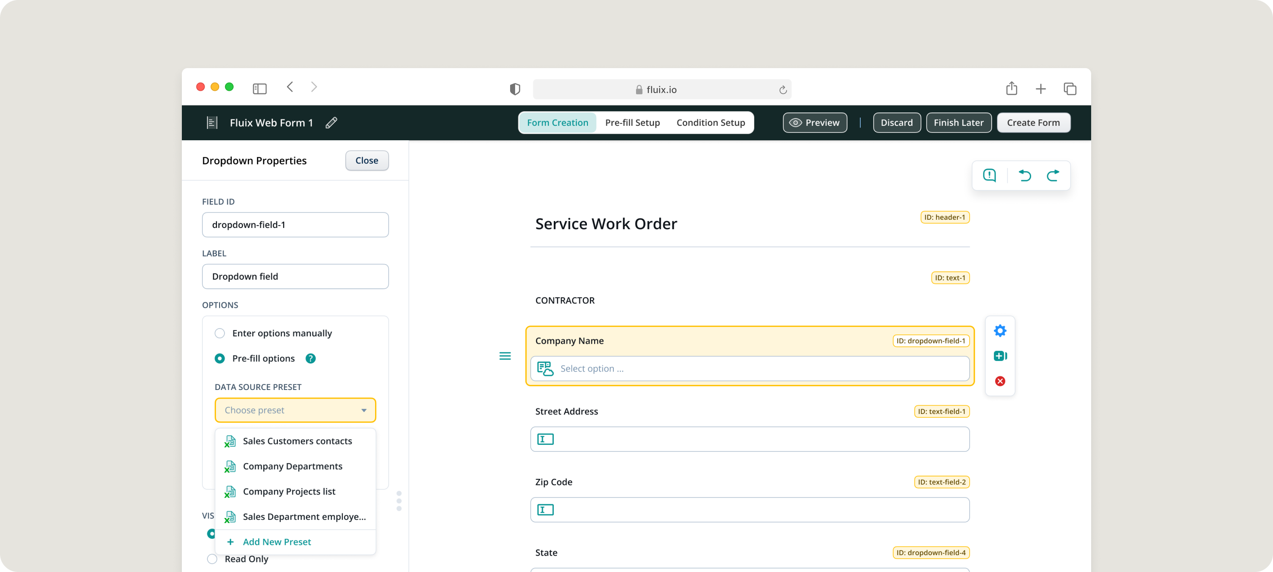
Task: Open the Company Name Select option dropdown
Action: point(749,369)
